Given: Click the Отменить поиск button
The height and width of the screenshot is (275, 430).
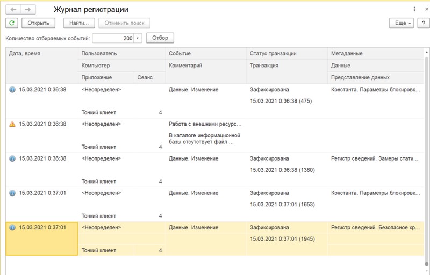Looking at the screenshot, I should click(x=124, y=23).
